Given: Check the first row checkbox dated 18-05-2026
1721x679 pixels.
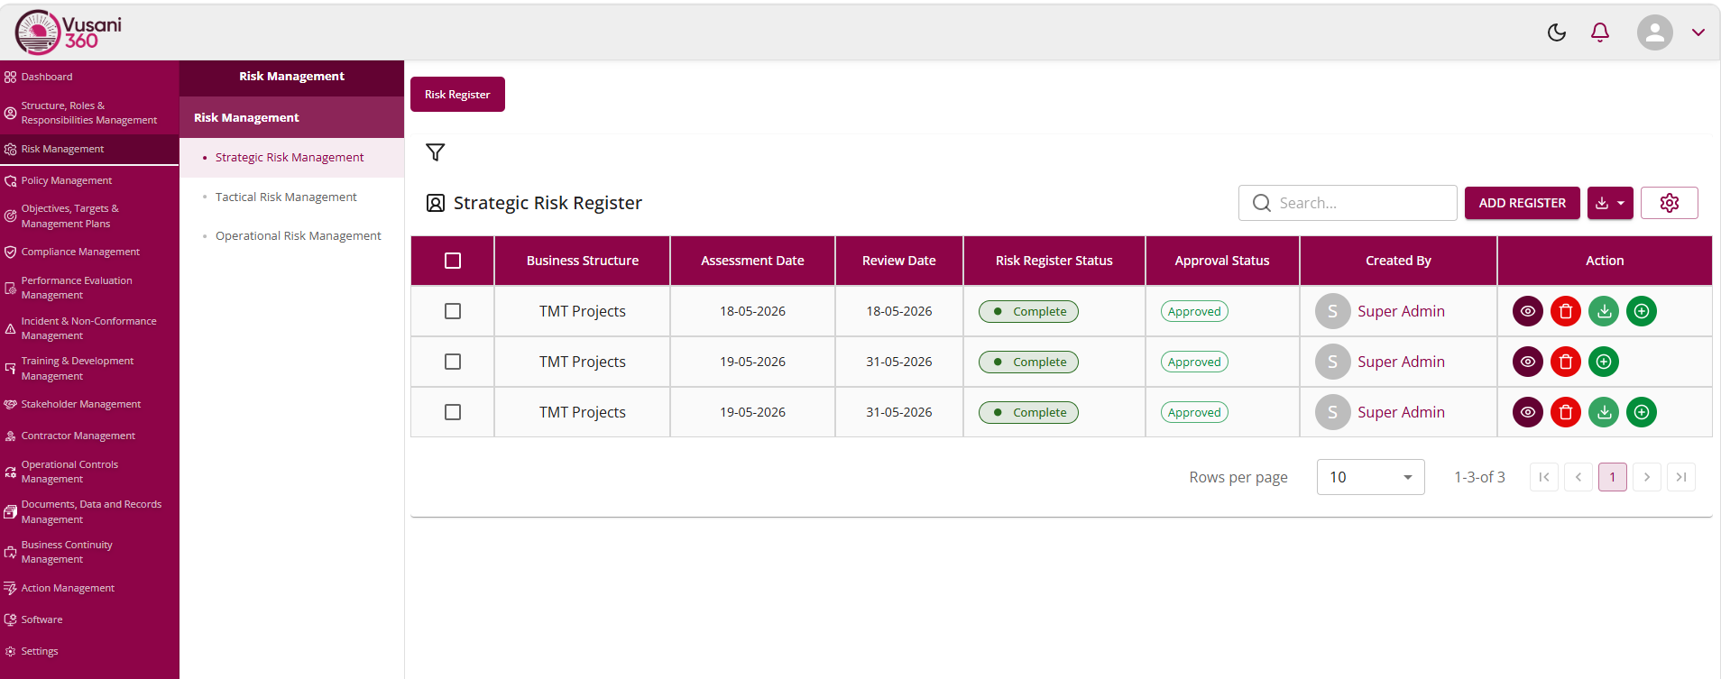Looking at the screenshot, I should (x=453, y=311).
